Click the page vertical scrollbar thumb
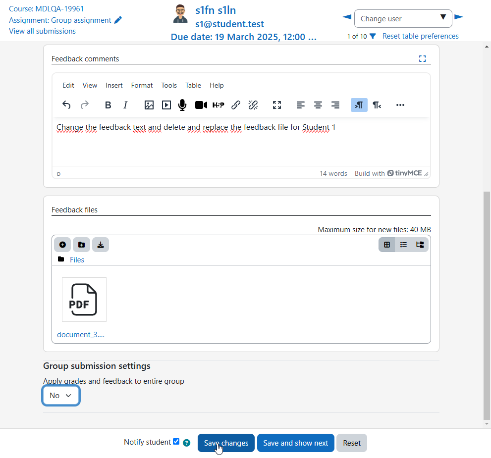Viewport: 491px width, 458px height. 487,305
